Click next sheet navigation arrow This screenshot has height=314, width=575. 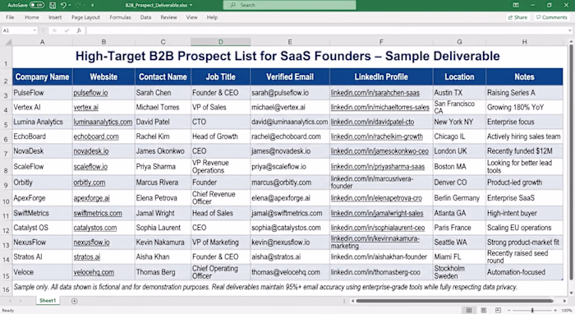pyautogui.click(x=21, y=301)
